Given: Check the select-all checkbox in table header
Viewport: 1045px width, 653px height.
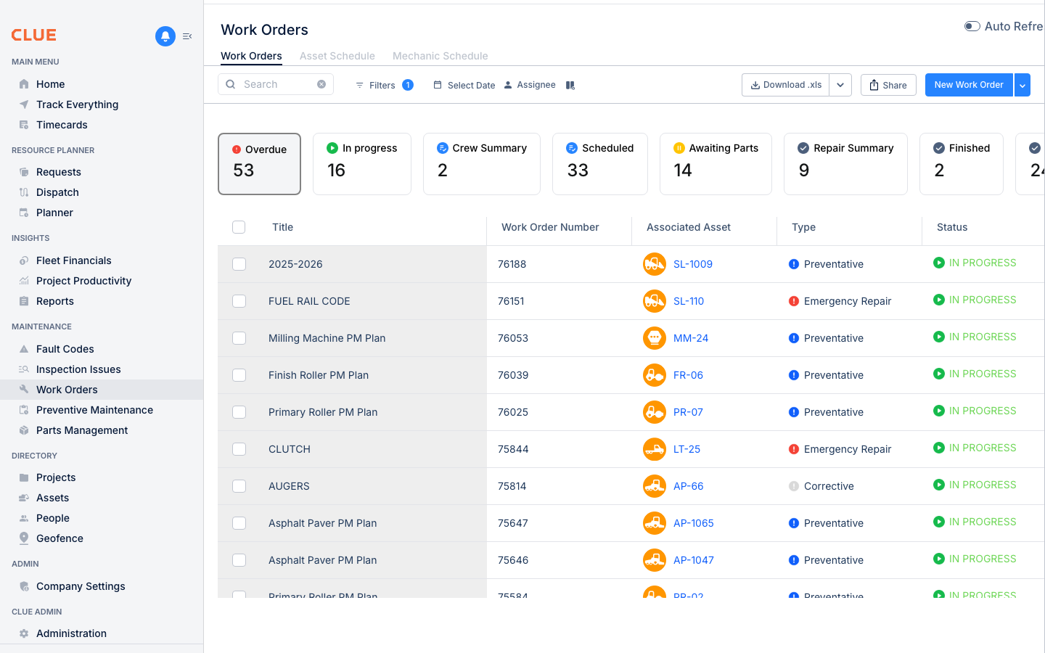Looking at the screenshot, I should (239, 226).
